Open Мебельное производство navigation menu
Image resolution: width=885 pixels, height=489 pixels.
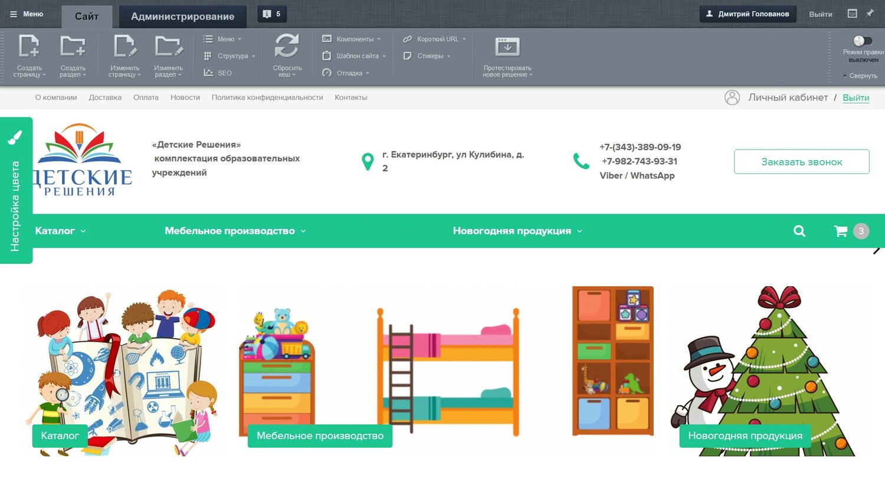click(x=235, y=231)
